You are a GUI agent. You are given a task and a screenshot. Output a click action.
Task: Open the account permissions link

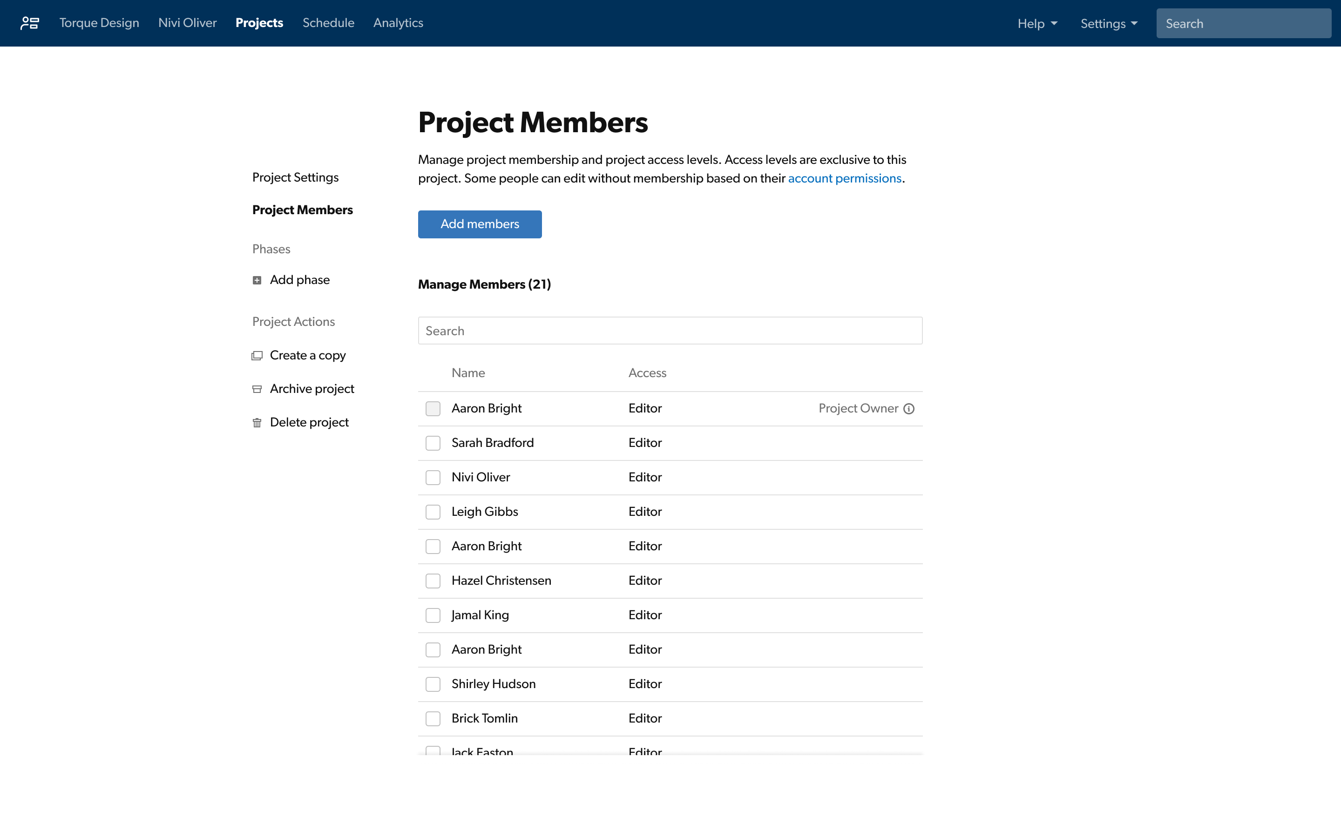[x=845, y=178]
